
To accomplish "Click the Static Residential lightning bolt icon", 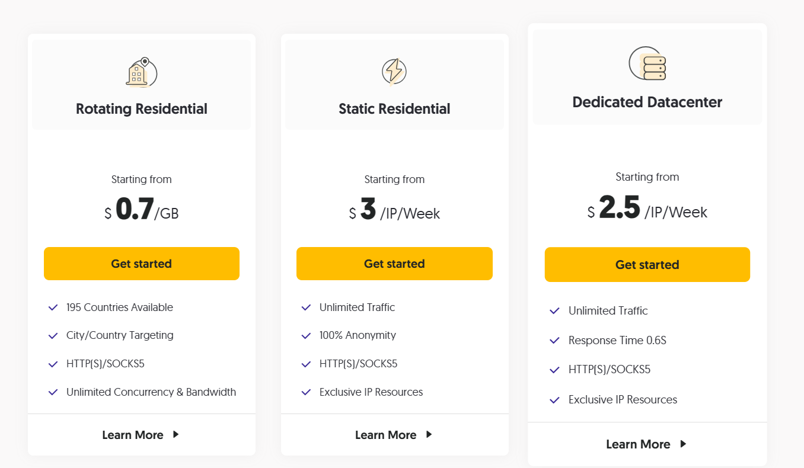I will [x=394, y=72].
